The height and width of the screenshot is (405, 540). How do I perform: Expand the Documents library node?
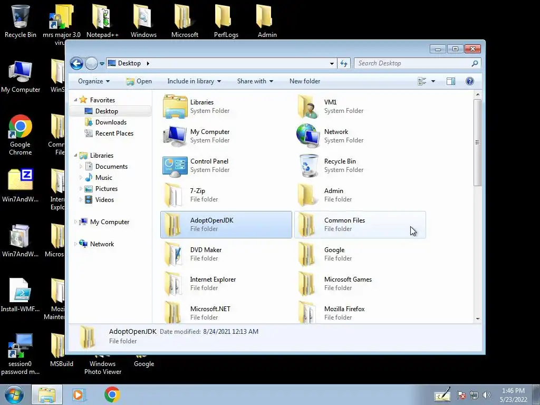coord(81,167)
